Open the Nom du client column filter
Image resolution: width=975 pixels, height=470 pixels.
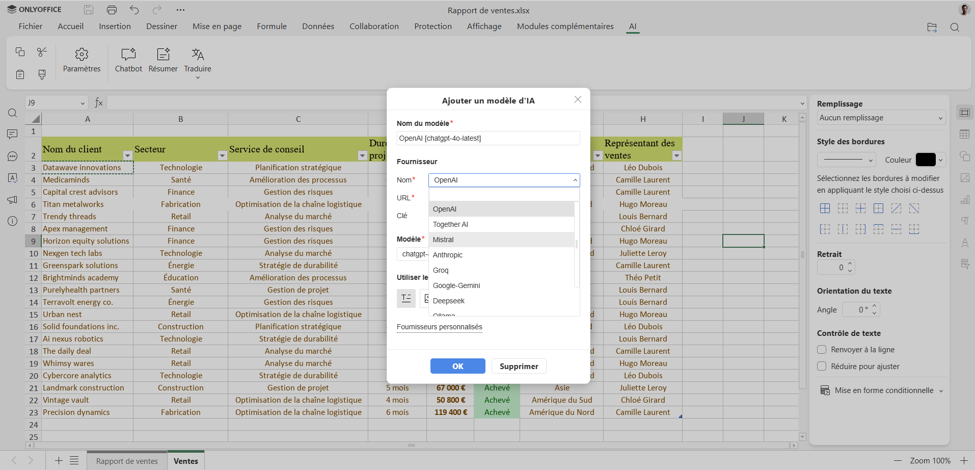click(x=127, y=155)
